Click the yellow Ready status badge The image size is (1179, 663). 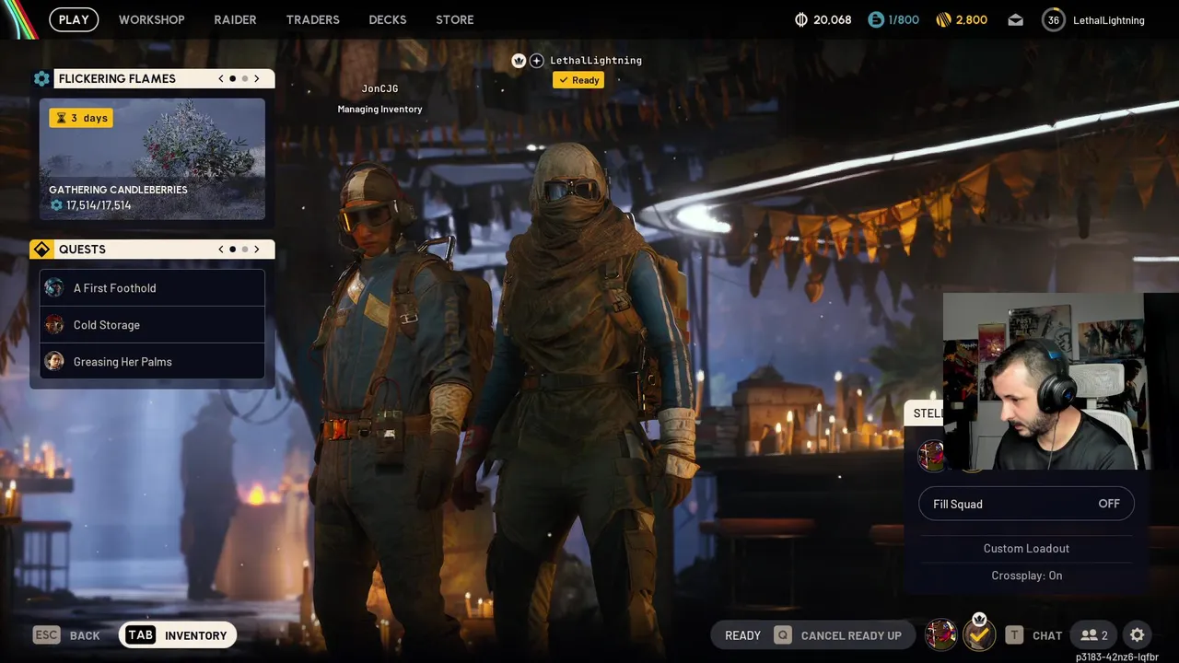point(578,80)
